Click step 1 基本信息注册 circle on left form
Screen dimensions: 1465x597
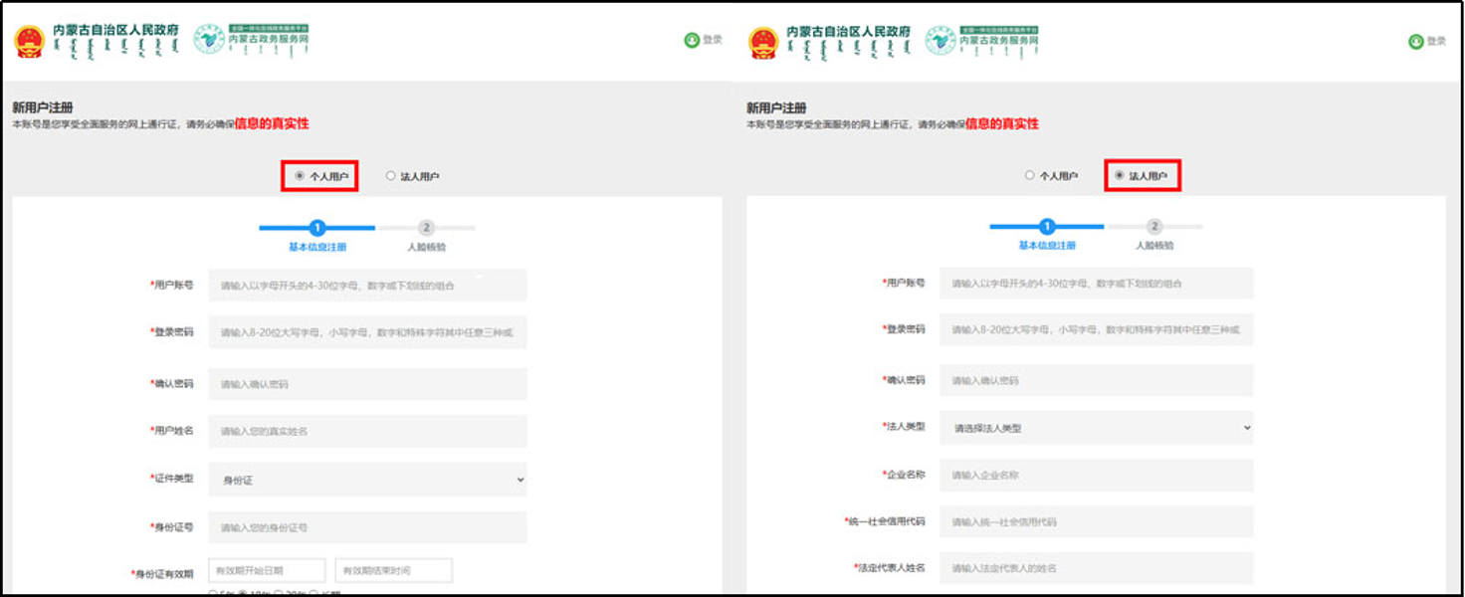tap(318, 227)
